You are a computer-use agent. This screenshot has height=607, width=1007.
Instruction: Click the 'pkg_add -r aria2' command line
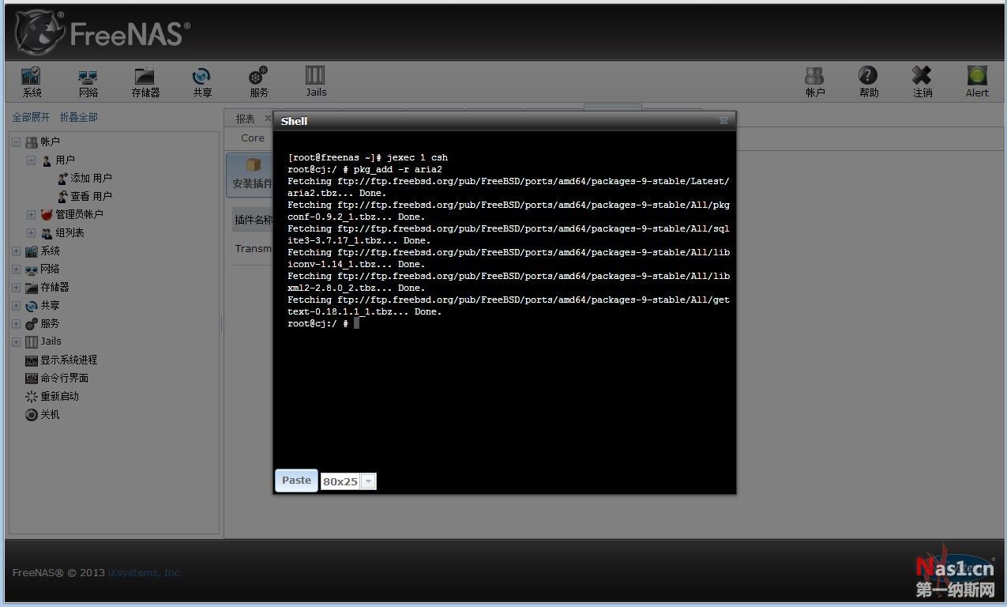[397, 169]
